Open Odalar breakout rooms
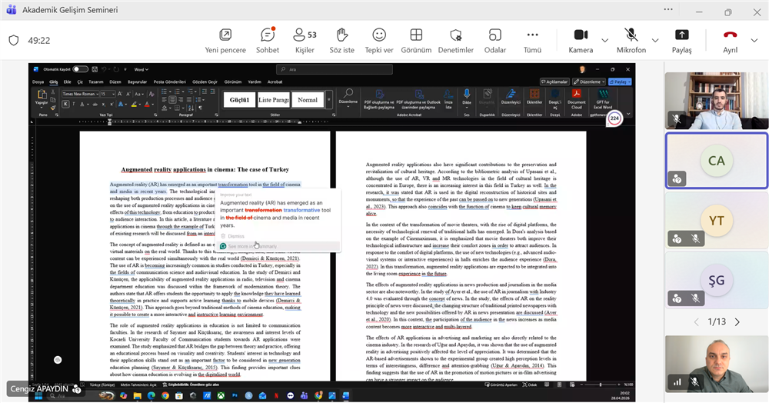The image size is (769, 403). pyautogui.click(x=494, y=35)
